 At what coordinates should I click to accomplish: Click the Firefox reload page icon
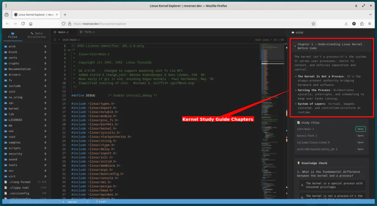23,24
